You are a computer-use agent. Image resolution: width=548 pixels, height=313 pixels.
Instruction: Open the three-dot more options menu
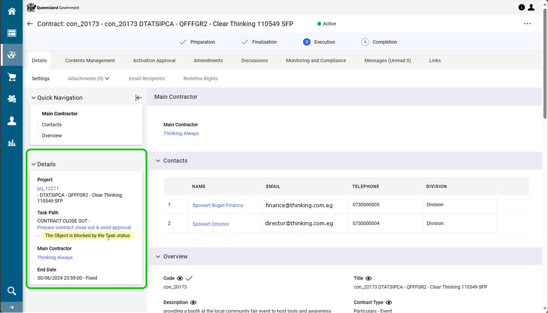[527, 24]
